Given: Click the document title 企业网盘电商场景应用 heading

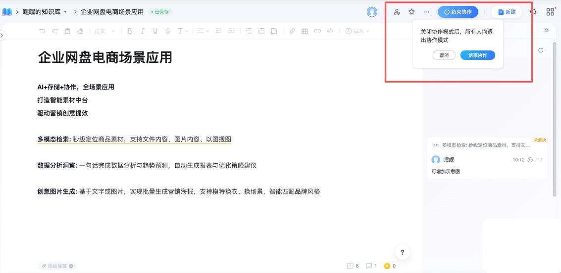Looking at the screenshot, I should (x=105, y=57).
